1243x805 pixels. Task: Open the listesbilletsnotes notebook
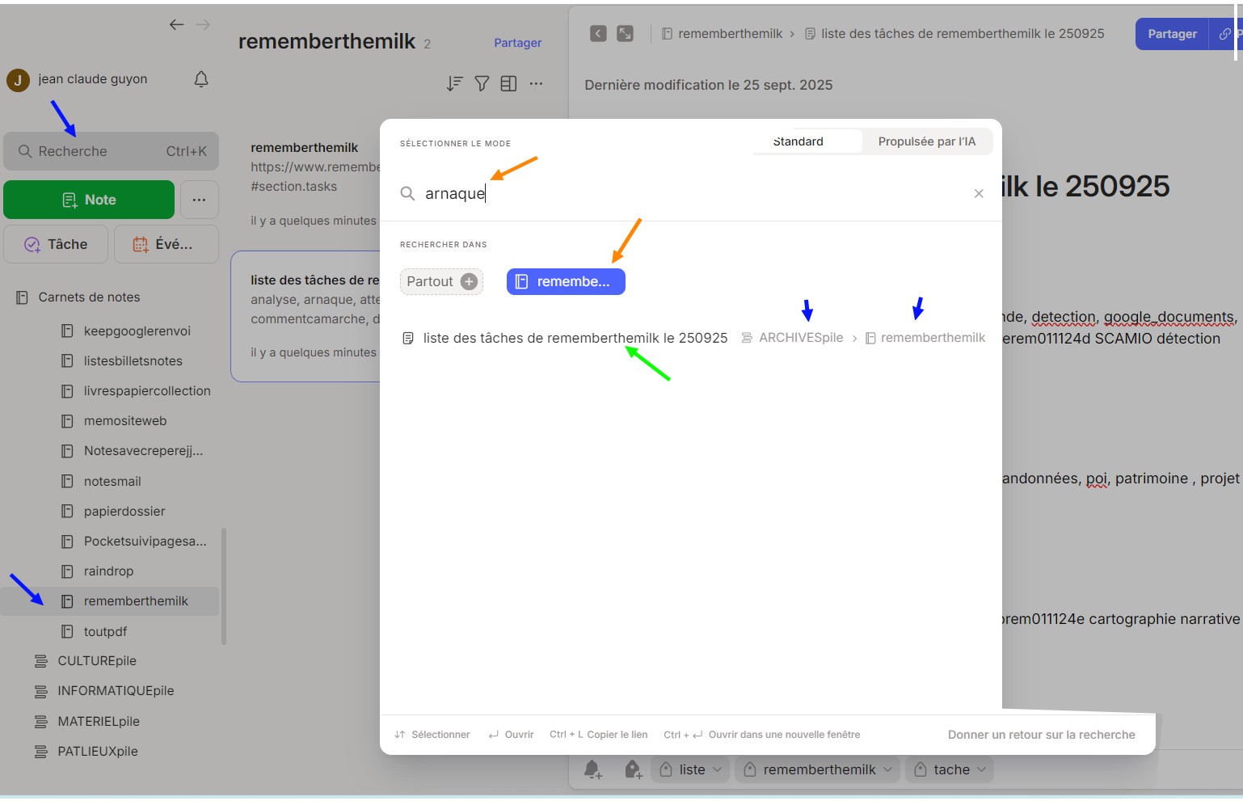click(x=133, y=361)
